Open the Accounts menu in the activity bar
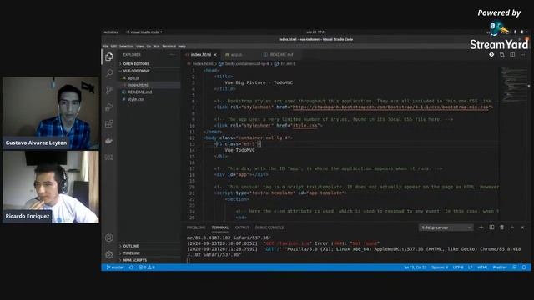The image size is (534, 300). pyautogui.click(x=109, y=237)
